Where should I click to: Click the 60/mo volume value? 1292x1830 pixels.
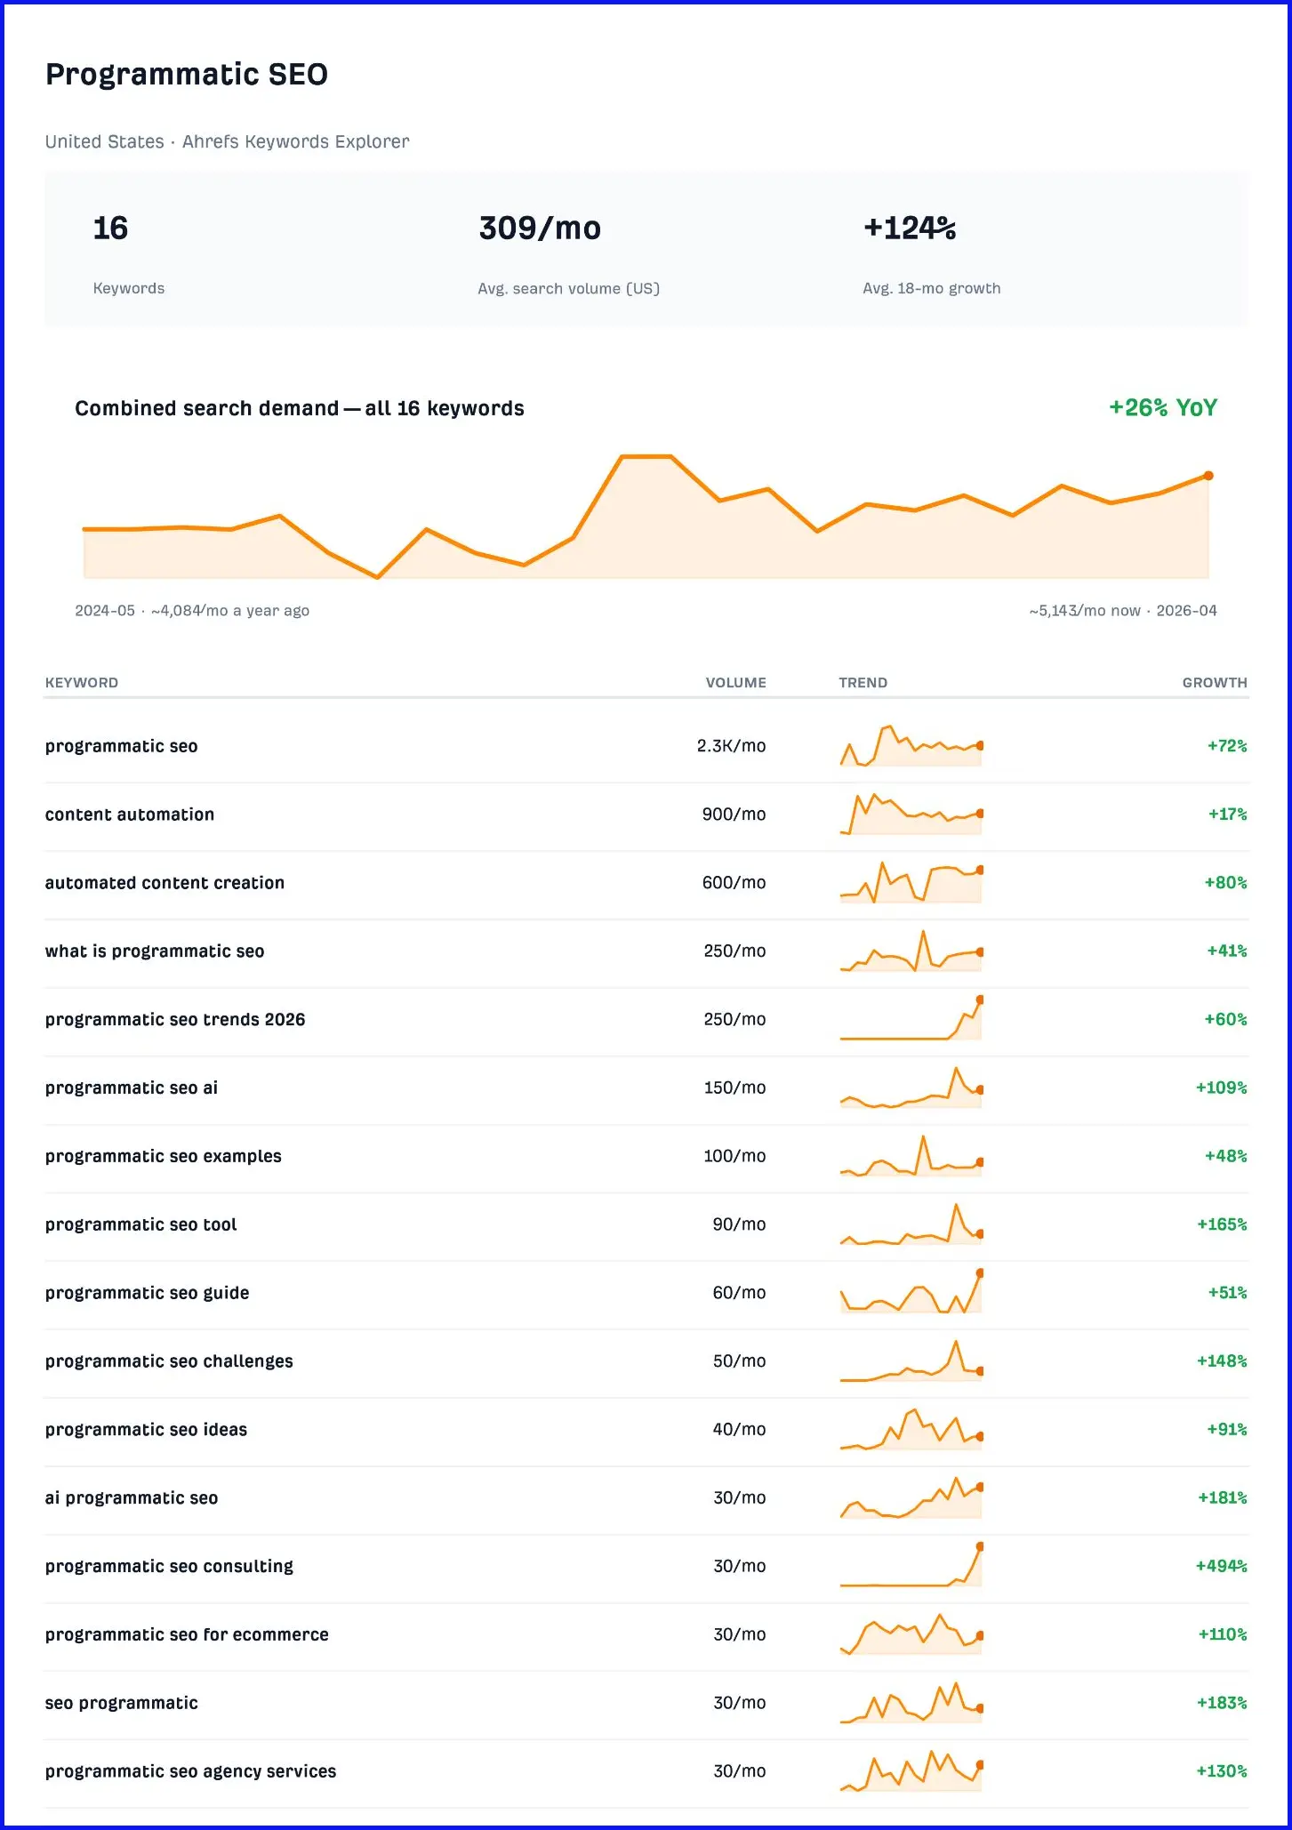740,1293
